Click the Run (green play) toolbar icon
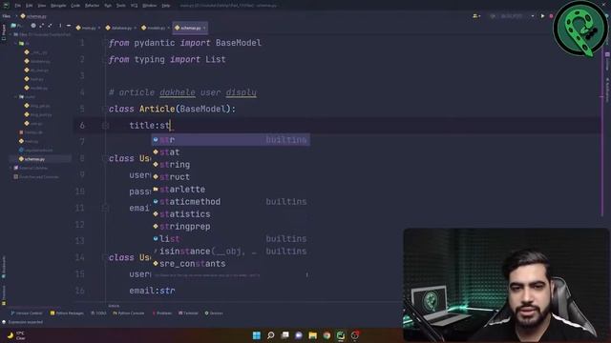 click(x=542, y=16)
